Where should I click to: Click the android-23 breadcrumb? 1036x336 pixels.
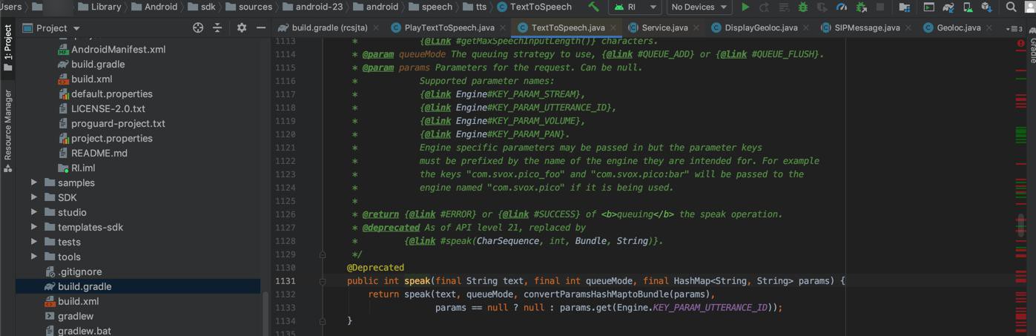click(311, 7)
